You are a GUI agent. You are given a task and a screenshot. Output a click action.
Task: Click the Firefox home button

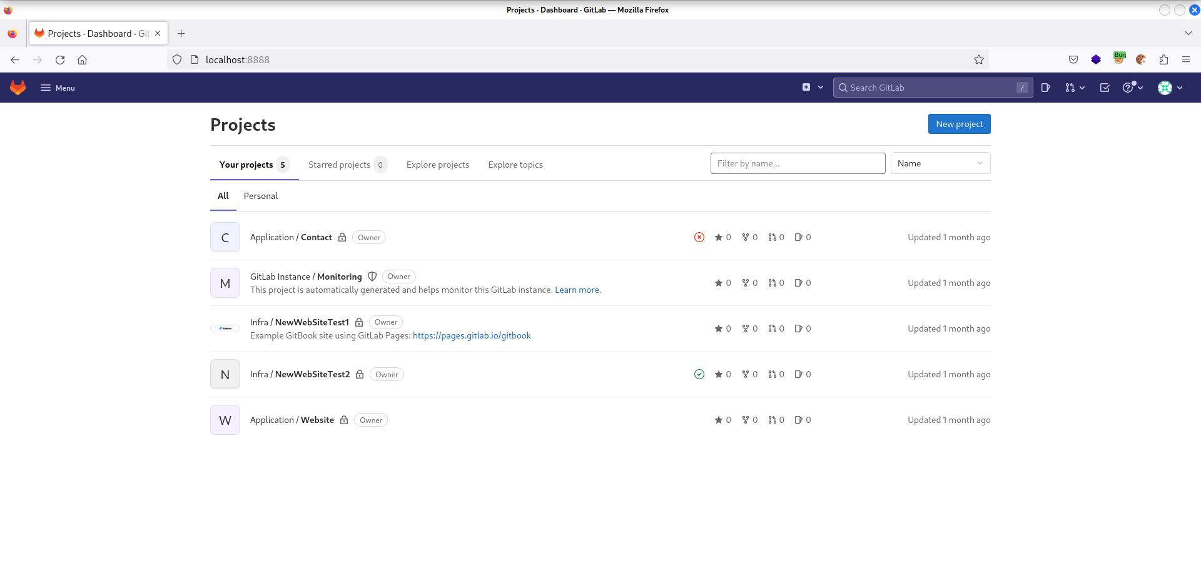click(x=82, y=59)
